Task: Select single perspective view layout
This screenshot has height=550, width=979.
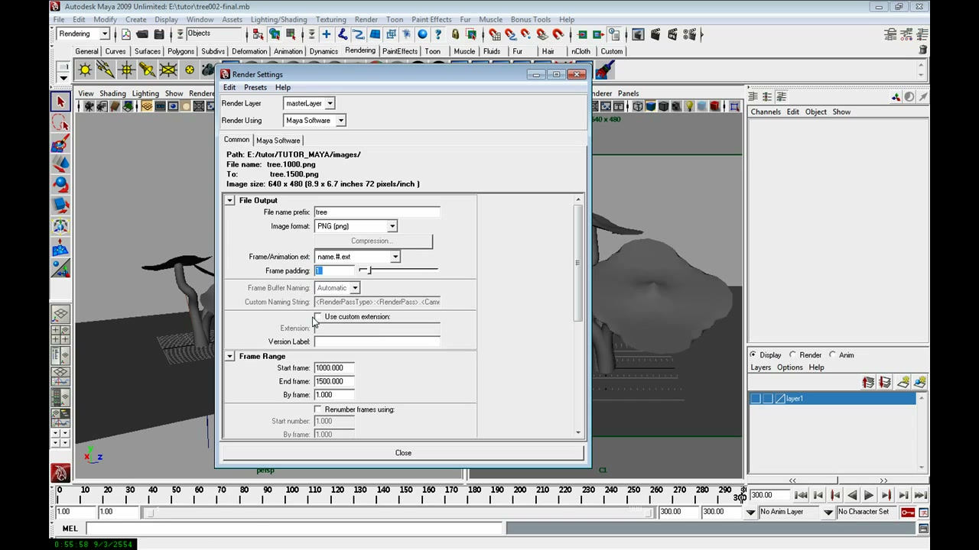Action: click(60, 314)
